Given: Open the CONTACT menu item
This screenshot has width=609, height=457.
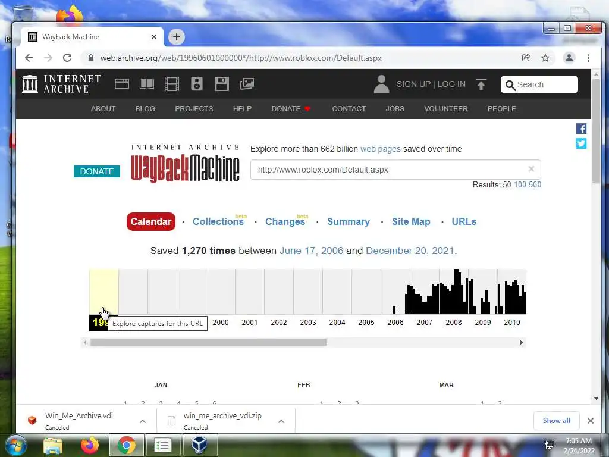Looking at the screenshot, I should [x=349, y=109].
